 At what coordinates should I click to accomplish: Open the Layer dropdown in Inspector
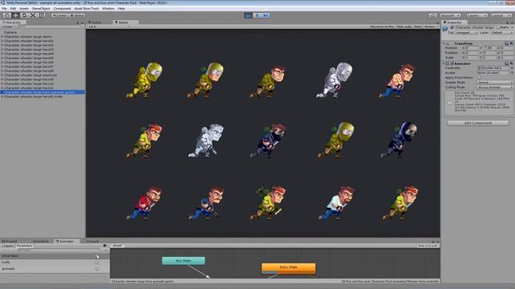pyautogui.click(x=501, y=32)
